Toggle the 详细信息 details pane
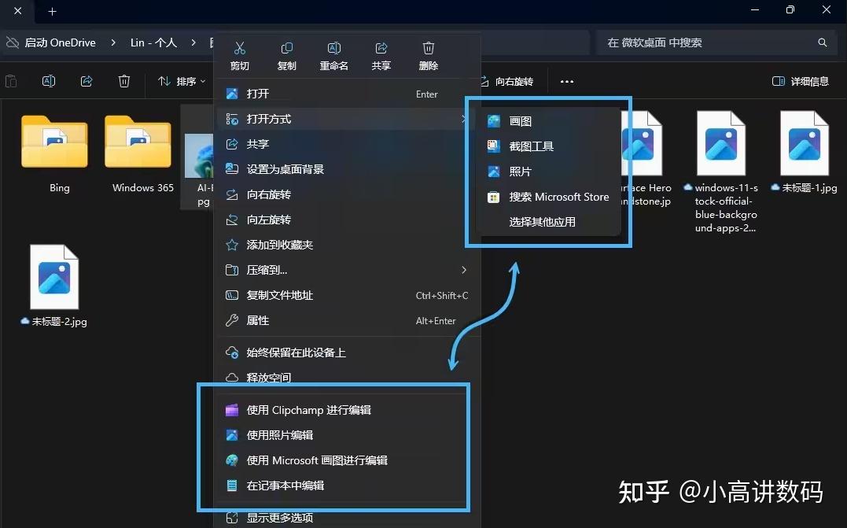Viewport: 847px width, 528px height. point(800,81)
